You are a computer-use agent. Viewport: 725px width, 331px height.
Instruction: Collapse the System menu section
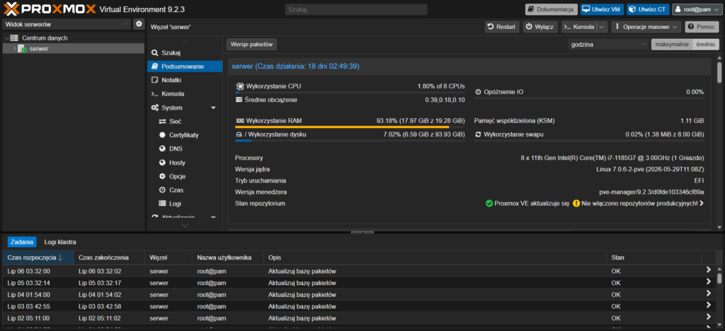(x=213, y=108)
